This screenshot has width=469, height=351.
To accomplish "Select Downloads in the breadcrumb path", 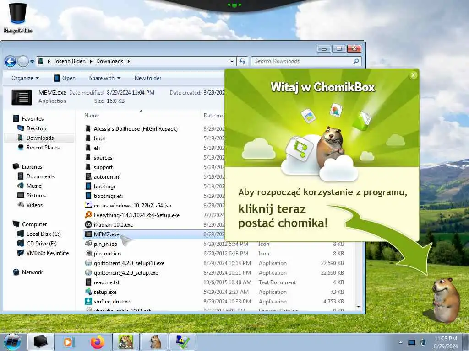I will [x=109, y=61].
